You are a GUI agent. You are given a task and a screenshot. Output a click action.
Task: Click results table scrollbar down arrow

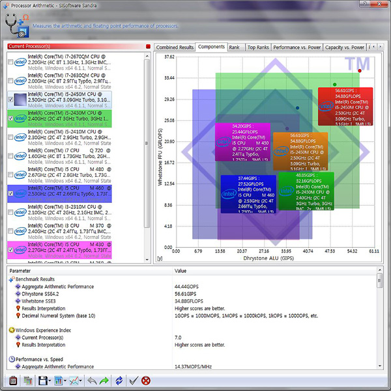379,366
